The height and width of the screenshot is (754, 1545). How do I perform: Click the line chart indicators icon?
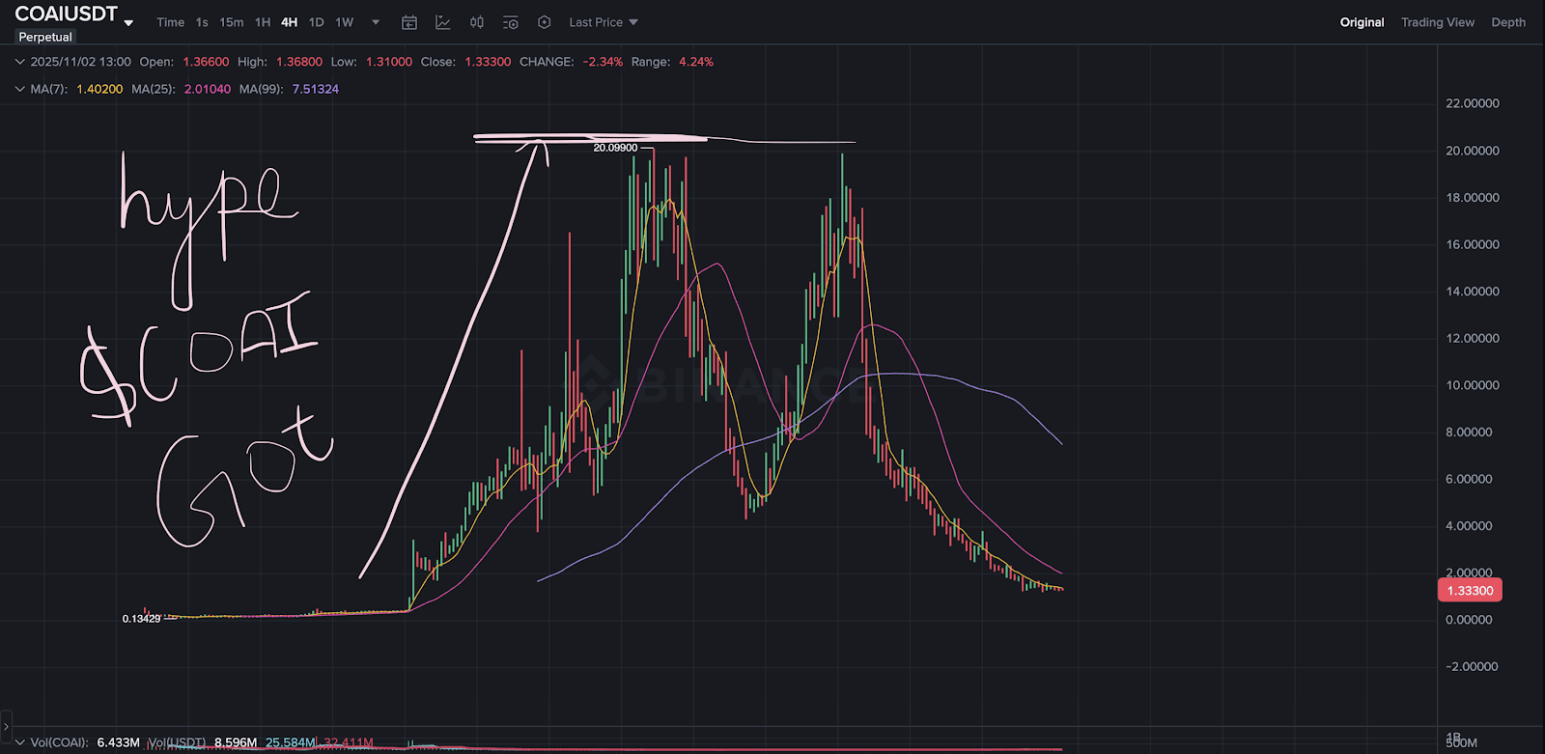[x=443, y=22]
